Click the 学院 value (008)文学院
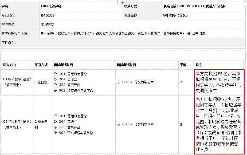 [51, 6]
